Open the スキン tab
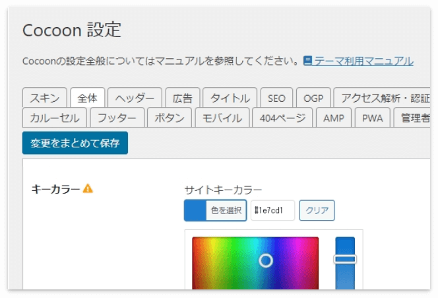 45,98
